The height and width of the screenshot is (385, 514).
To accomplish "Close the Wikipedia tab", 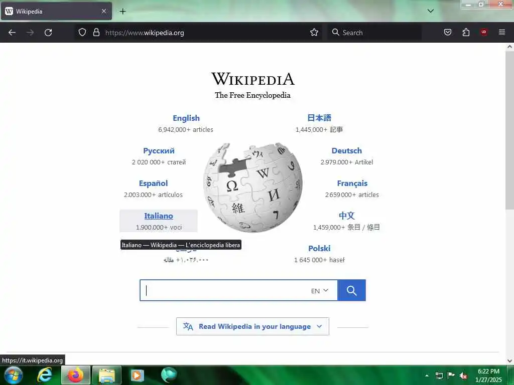I will (104, 11).
